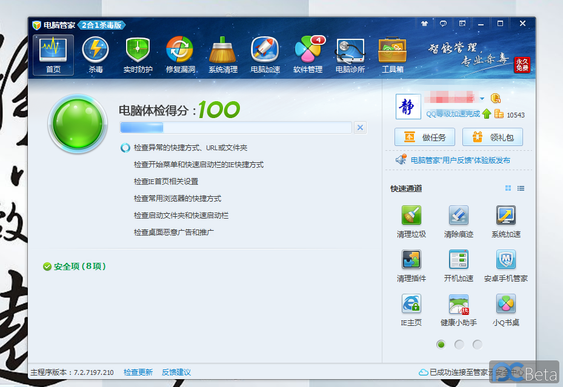Screen dimensions: 563x387
Task: Open 小Q书桌 shortcut
Action: 506,310
